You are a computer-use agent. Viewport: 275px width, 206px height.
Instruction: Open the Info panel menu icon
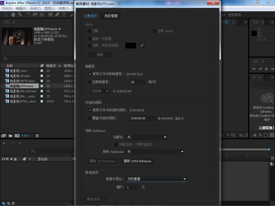click(263, 22)
